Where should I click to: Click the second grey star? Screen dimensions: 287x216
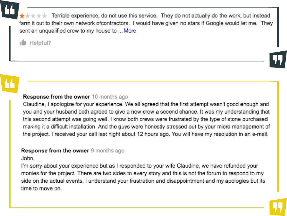tap(28, 16)
